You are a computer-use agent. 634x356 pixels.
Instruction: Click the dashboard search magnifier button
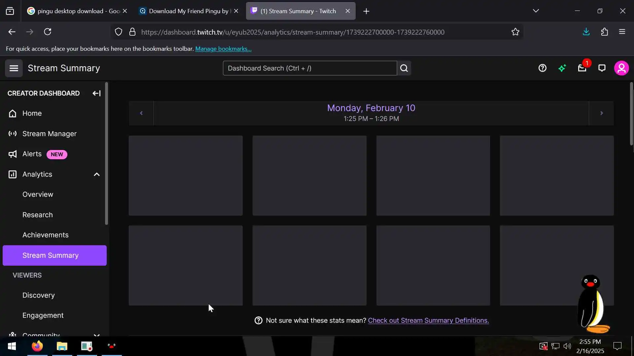point(404,68)
